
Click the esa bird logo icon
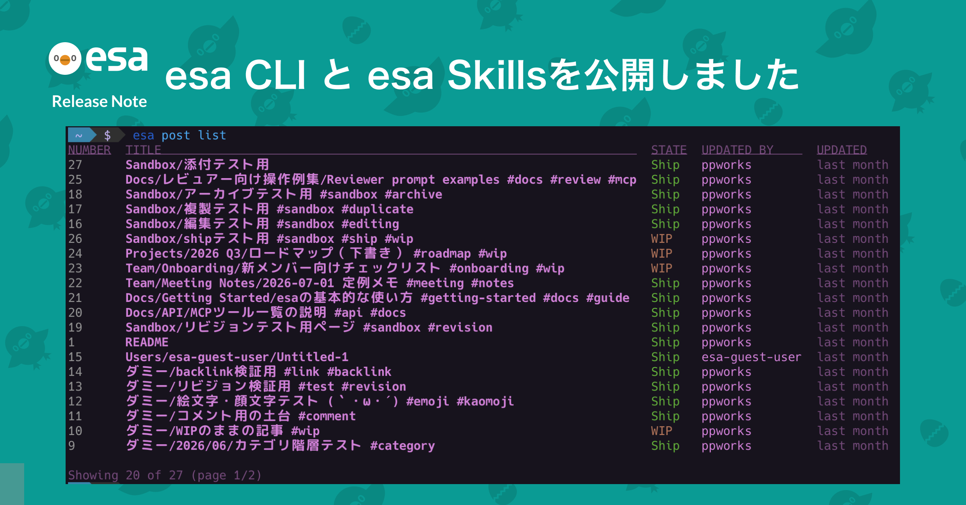coord(65,59)
